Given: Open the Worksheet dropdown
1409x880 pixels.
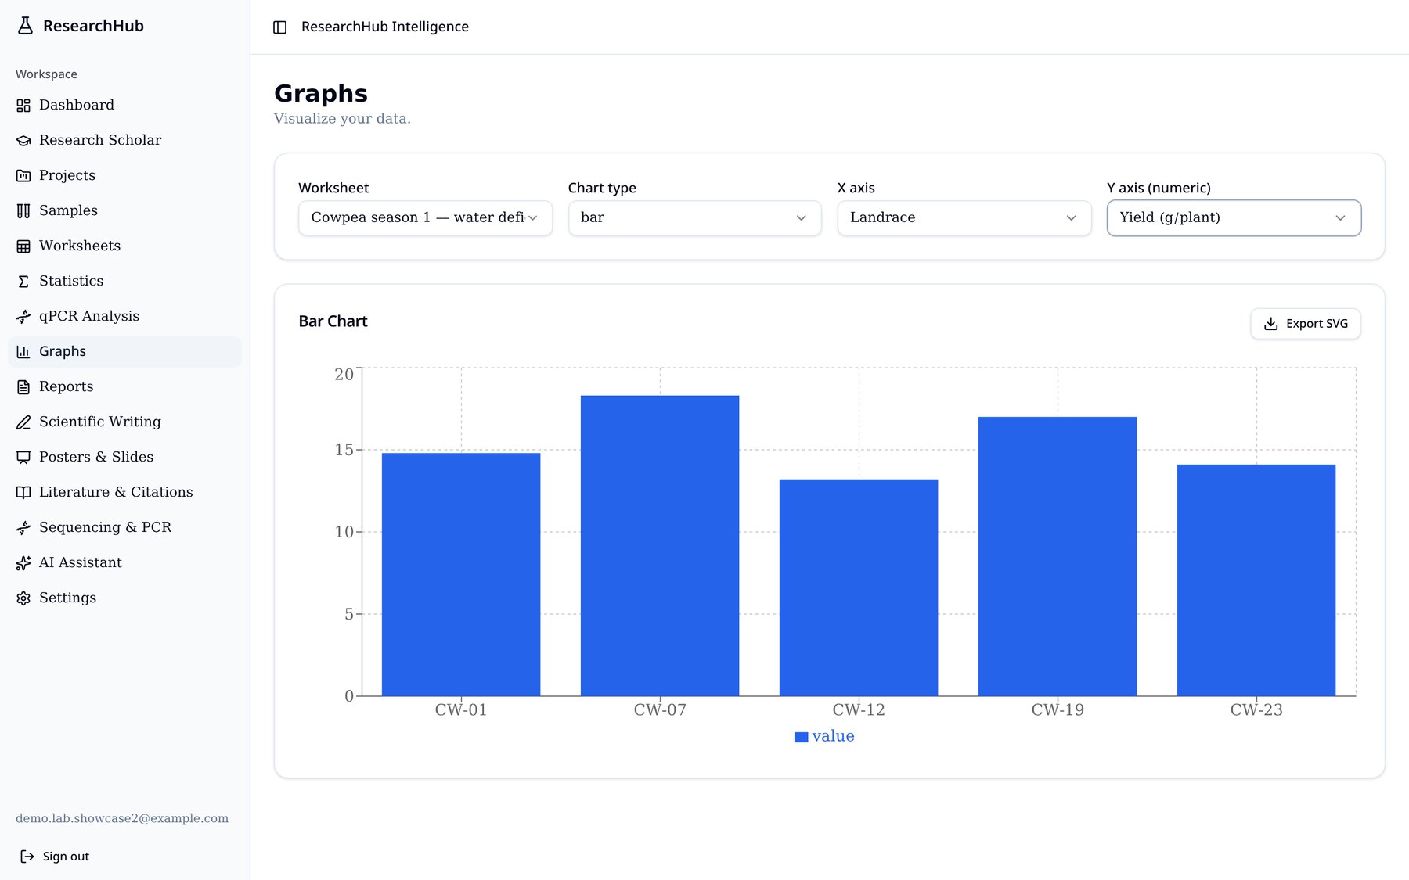Looking at the screenshot, I should (x=425, y=218).
